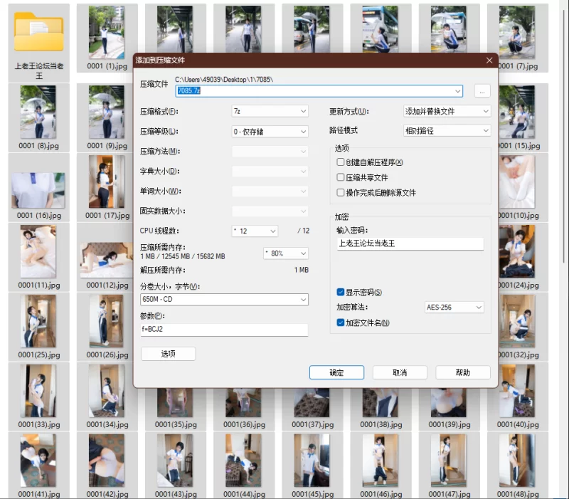Click the browse "..." button for archive path
The image size is (569, 499).
click(x=482, y=91)
